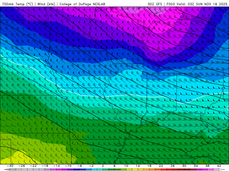Screen dimensions: 229x171
Task: Click the 10 color scale label
Action: [126, 166]
